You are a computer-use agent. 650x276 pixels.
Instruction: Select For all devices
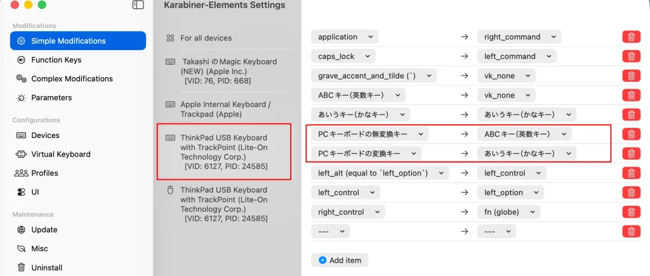tap(206, 38)
